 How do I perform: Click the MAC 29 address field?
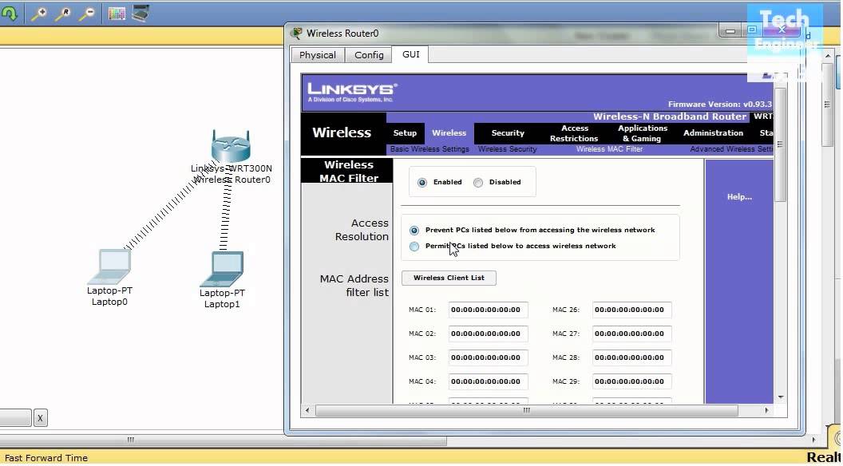631,381
